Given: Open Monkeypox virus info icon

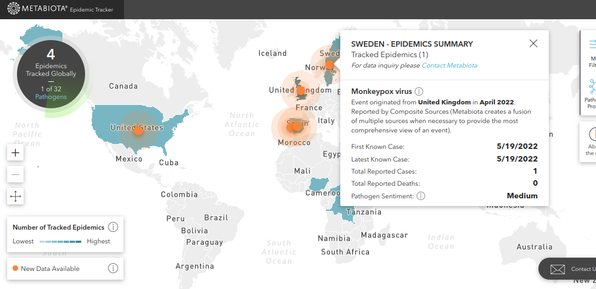Looking at the screenshot, I should [x=419, y=91].
